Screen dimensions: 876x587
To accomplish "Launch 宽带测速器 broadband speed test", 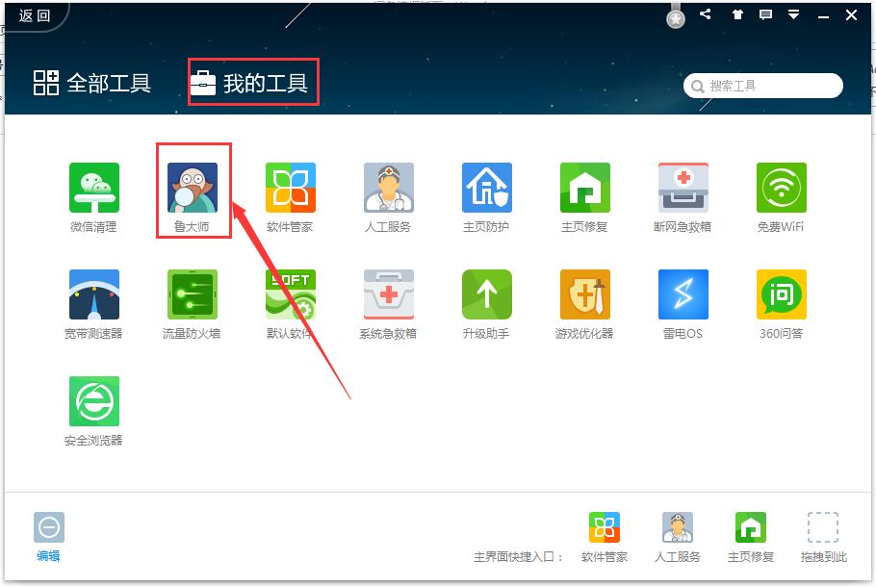I will pyautogui.click(x=93, y=293).
